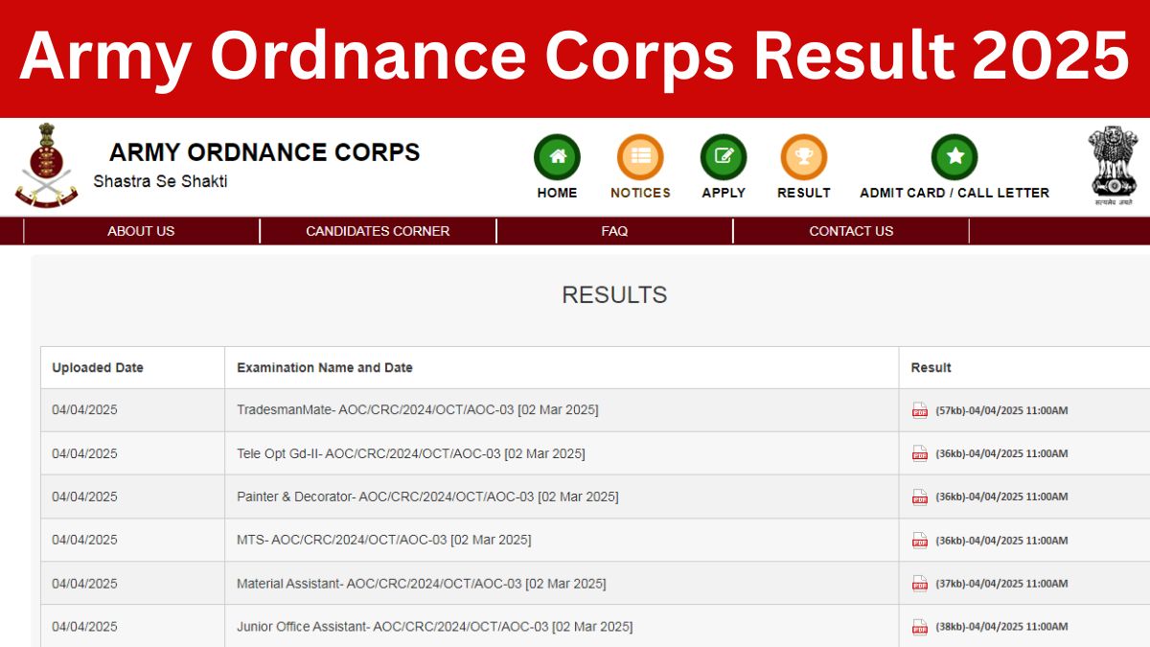
Task: Click the Examination Name and Date column header
Action: coord(325,367)
